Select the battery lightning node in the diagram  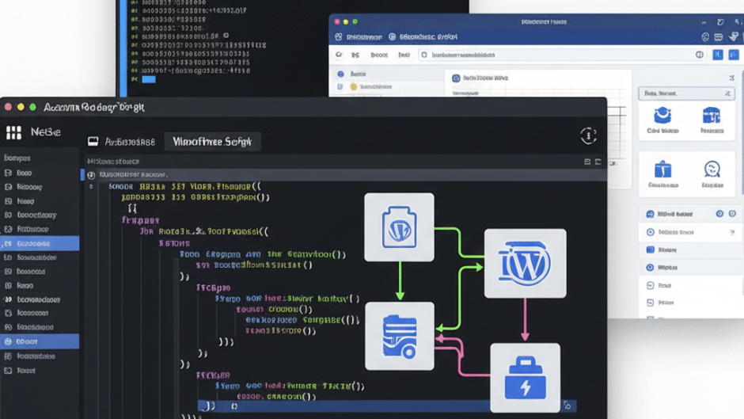coord(526,378)
